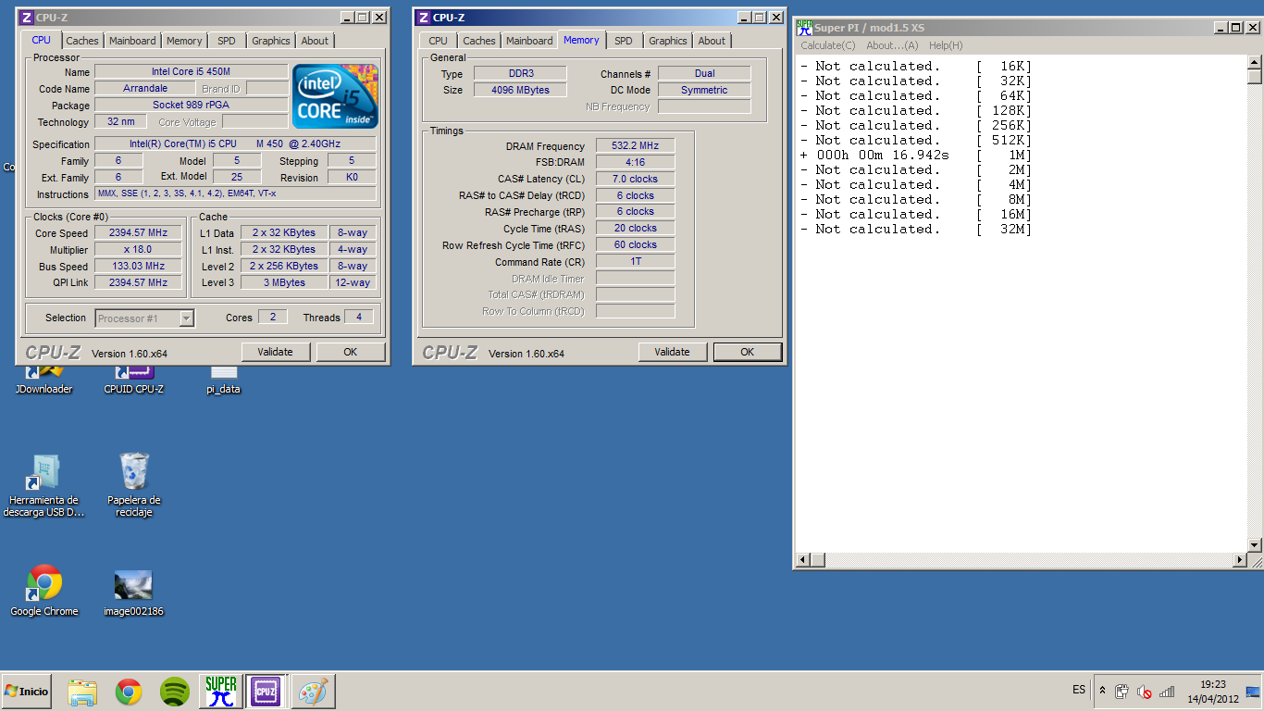Click Validate in the left CPU-Z window
Viewport: 1264px width, 711px height.
coord(276,352)
